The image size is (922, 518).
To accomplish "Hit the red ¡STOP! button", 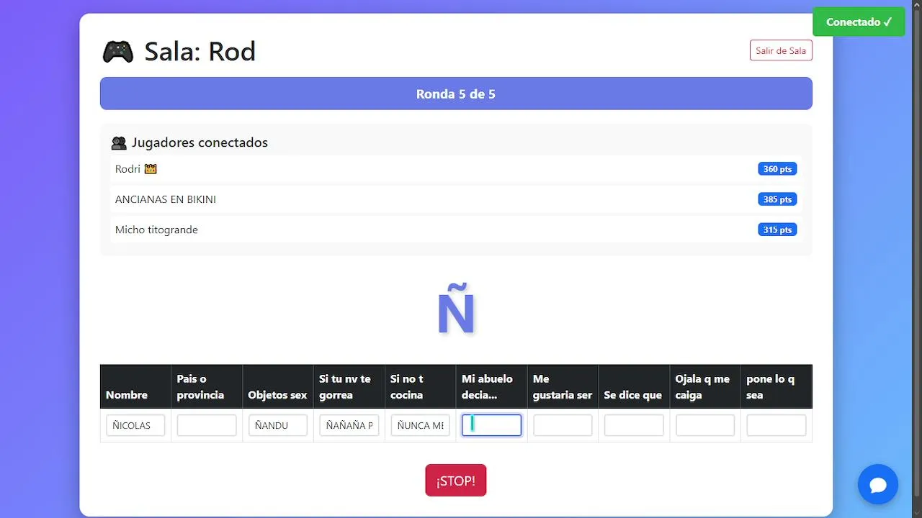I will coord(456,481).
